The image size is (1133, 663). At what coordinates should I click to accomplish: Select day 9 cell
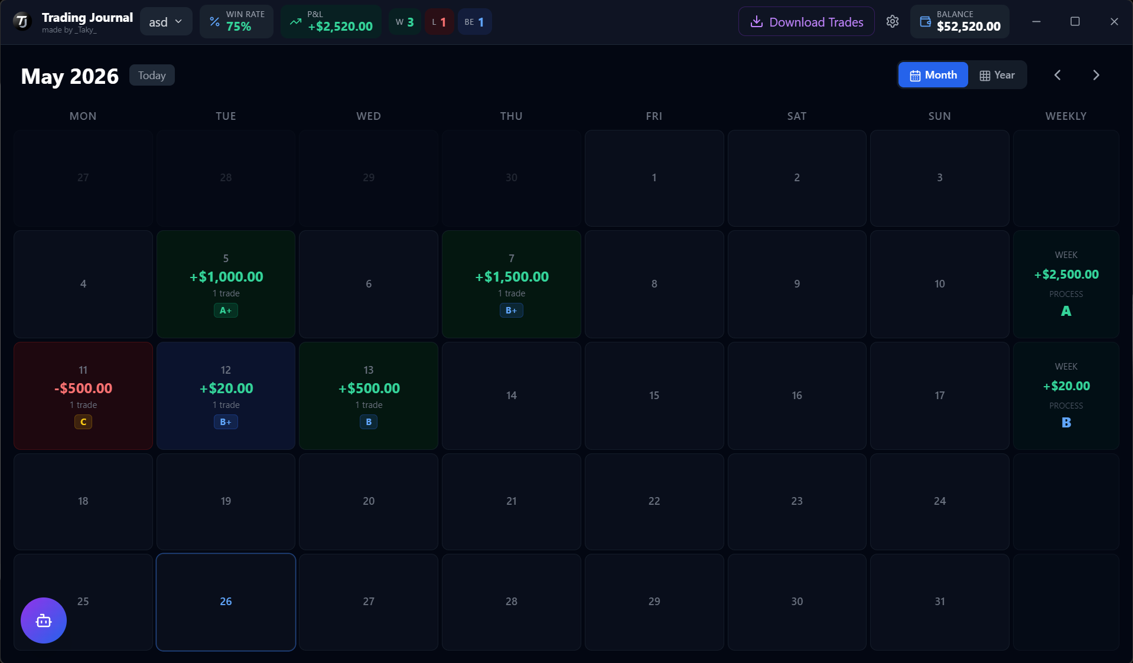coord(797,284)
